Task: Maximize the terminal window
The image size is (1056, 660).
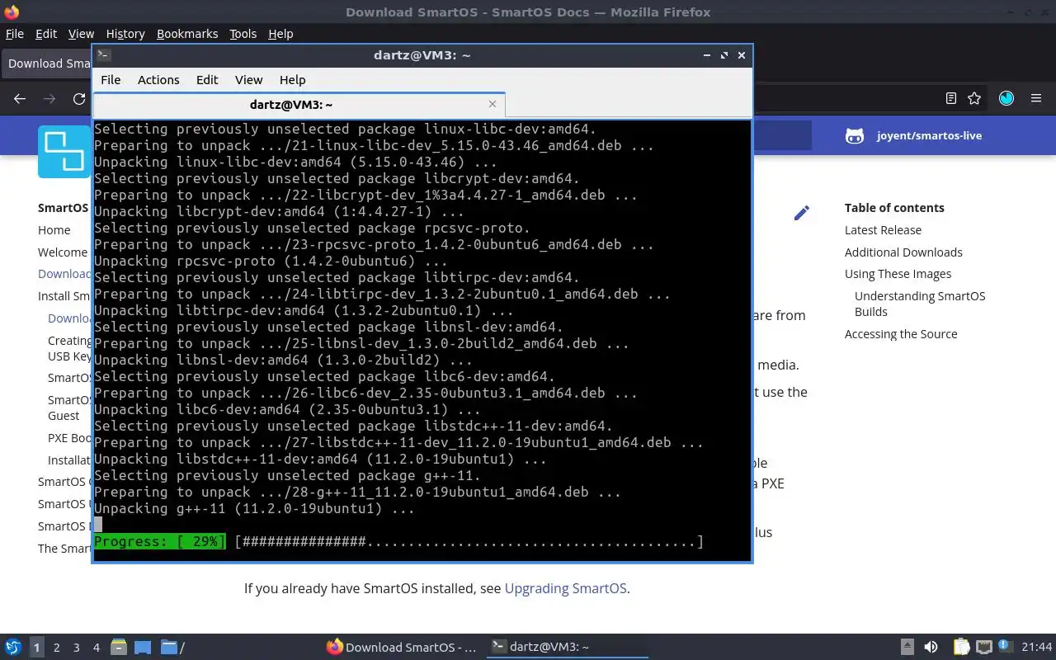Action: (724, 55)
